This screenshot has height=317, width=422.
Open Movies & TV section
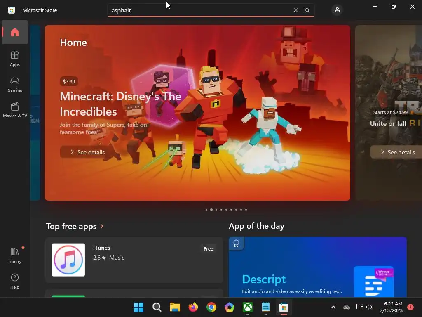click(x=15, y=110)
